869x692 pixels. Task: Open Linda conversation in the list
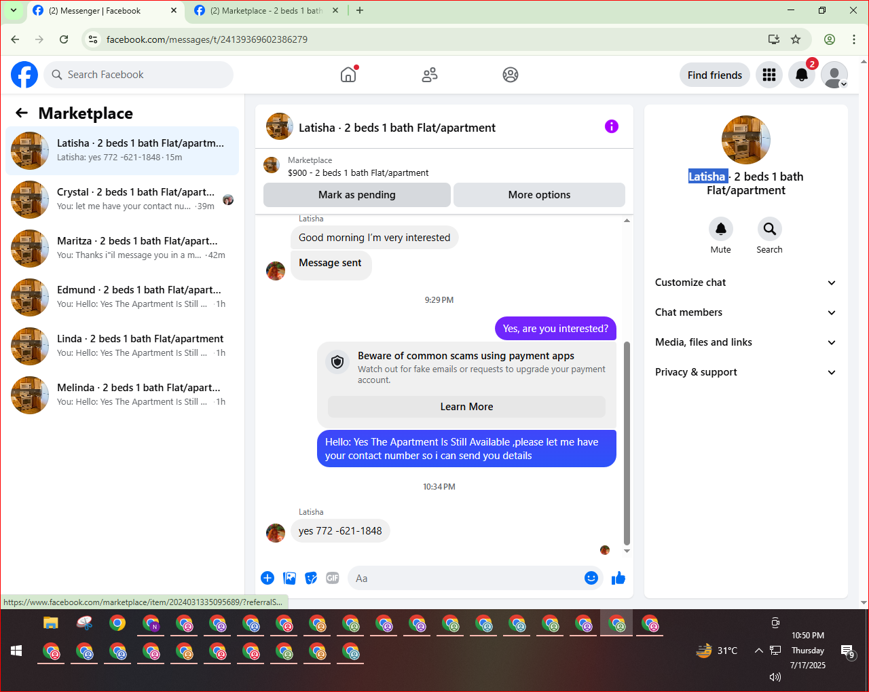pyautogui.click(x=122, y=346)
